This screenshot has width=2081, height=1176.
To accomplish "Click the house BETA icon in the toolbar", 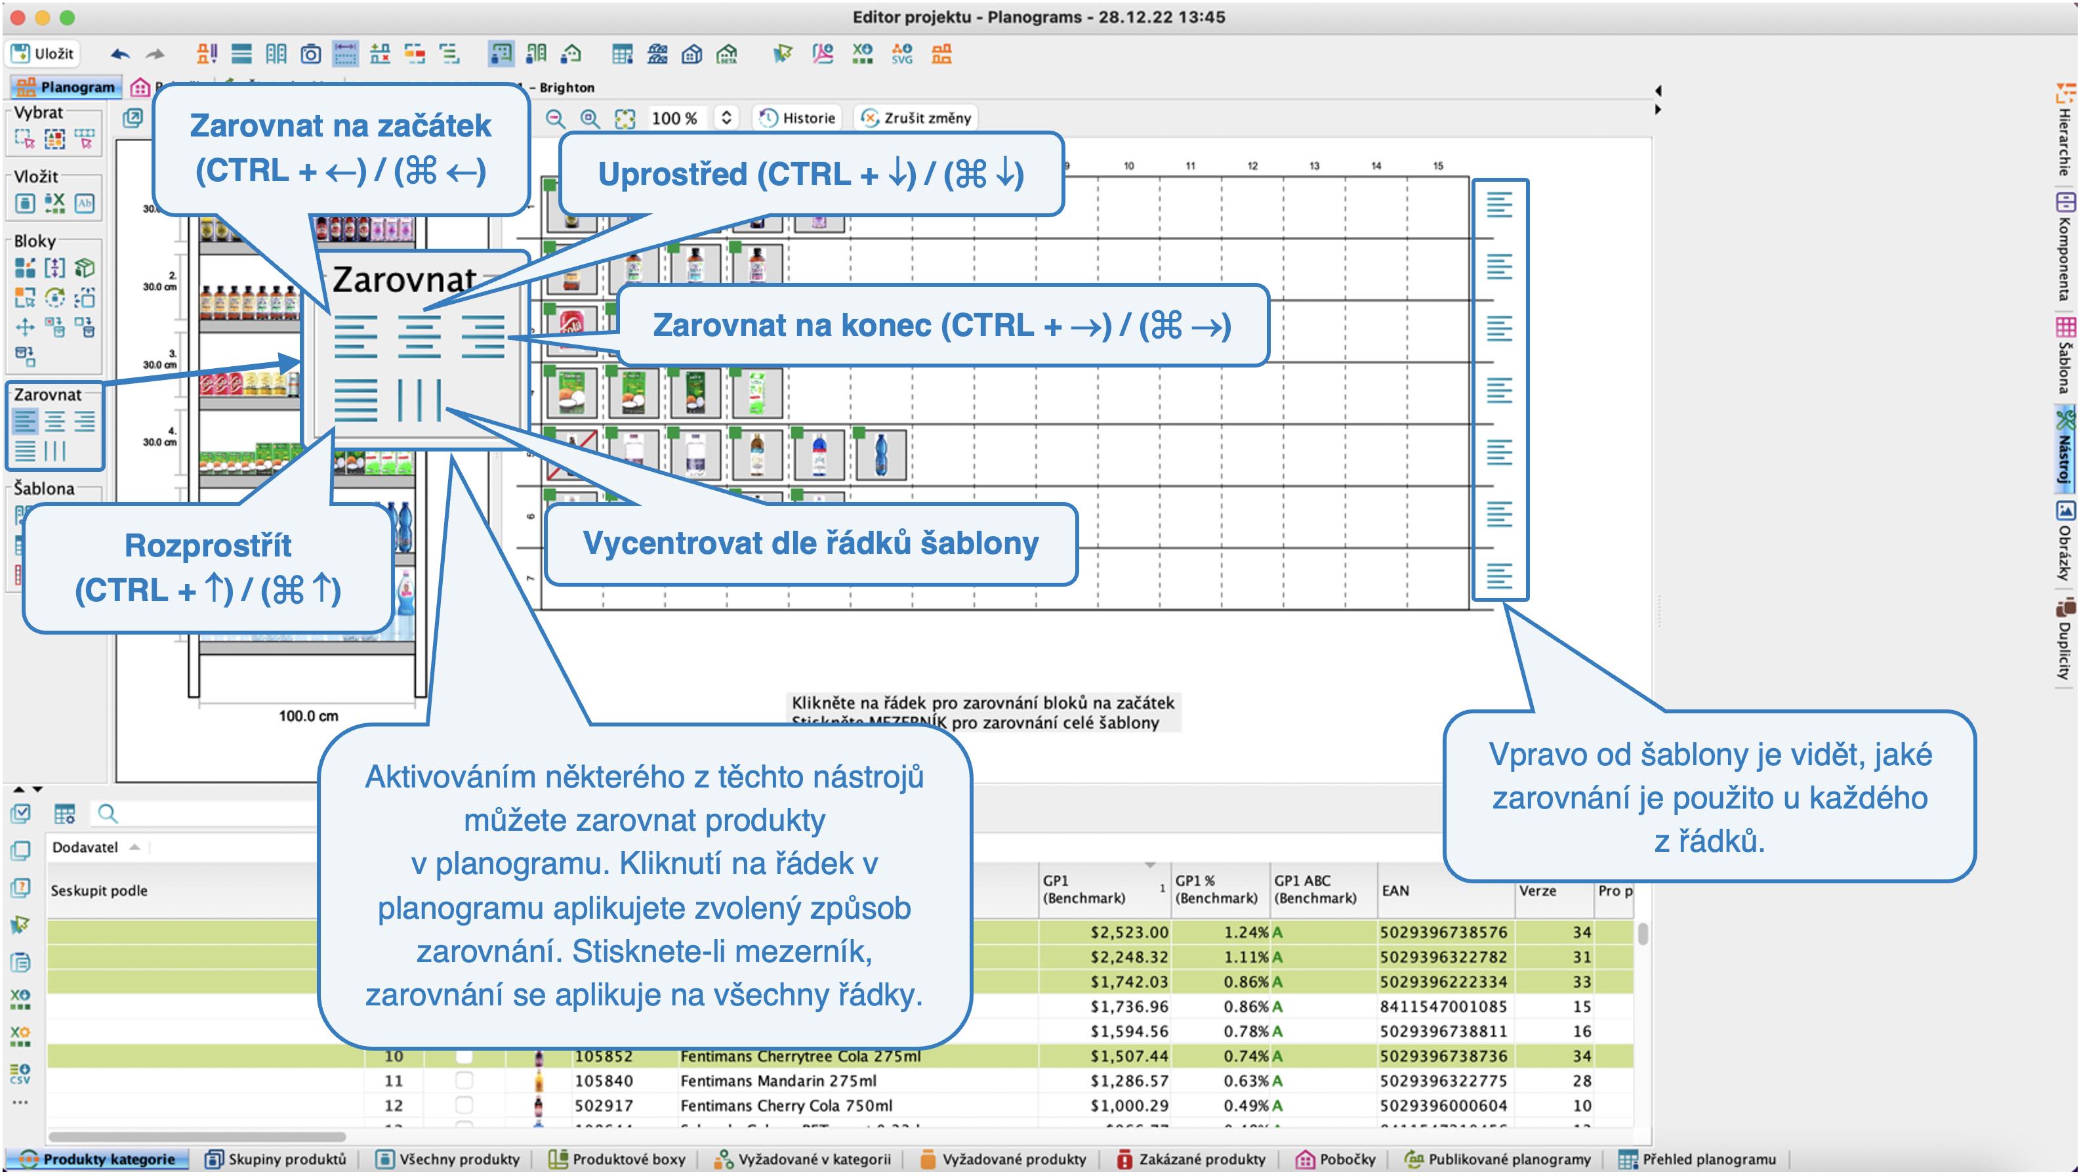I will (x=727, y=54).
